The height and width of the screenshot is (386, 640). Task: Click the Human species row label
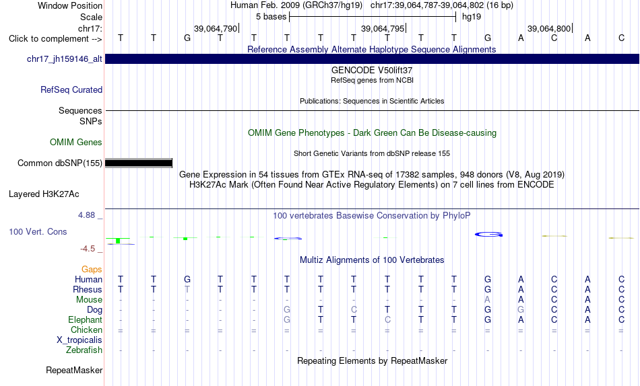88,280
